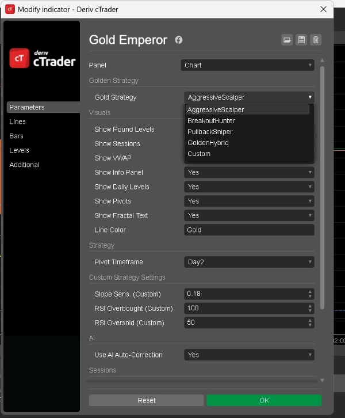Choose the GoldenHybrid strategy option

point(208,143)
